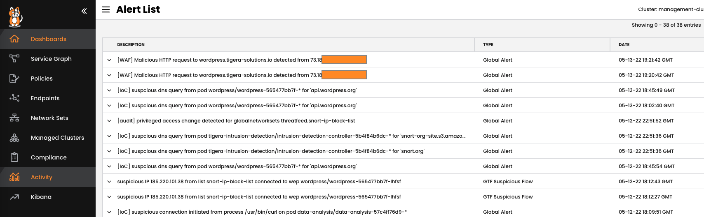
Task: Expand the 'snort.org' dns query alert
Action: (109, 151)
